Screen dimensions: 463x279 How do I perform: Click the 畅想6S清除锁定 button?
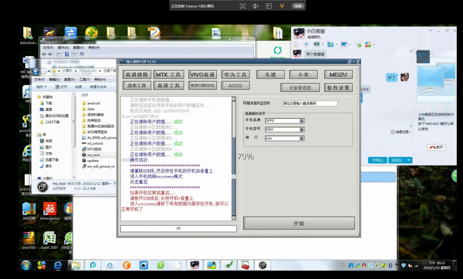202,85
